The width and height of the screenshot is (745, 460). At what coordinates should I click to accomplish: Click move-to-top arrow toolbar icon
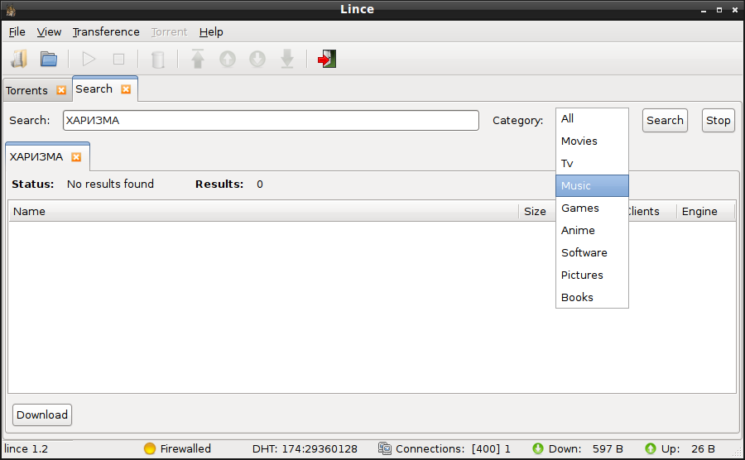198,59
